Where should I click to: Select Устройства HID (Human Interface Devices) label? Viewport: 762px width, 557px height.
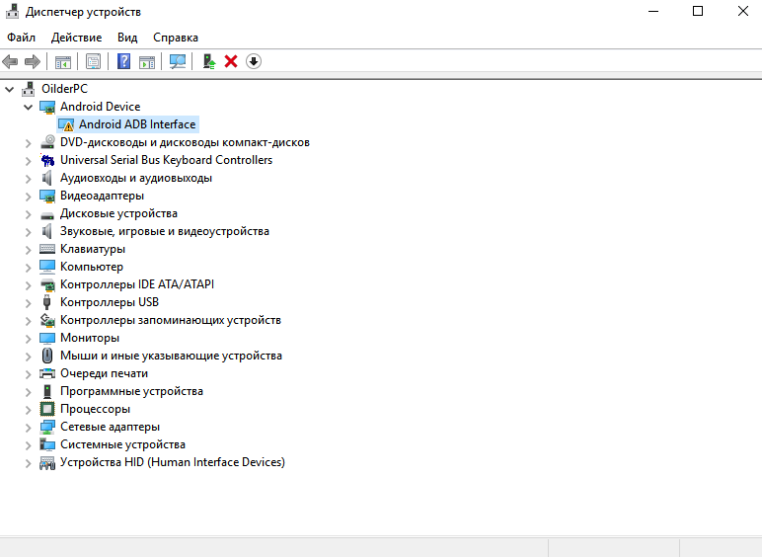(173, 462)
